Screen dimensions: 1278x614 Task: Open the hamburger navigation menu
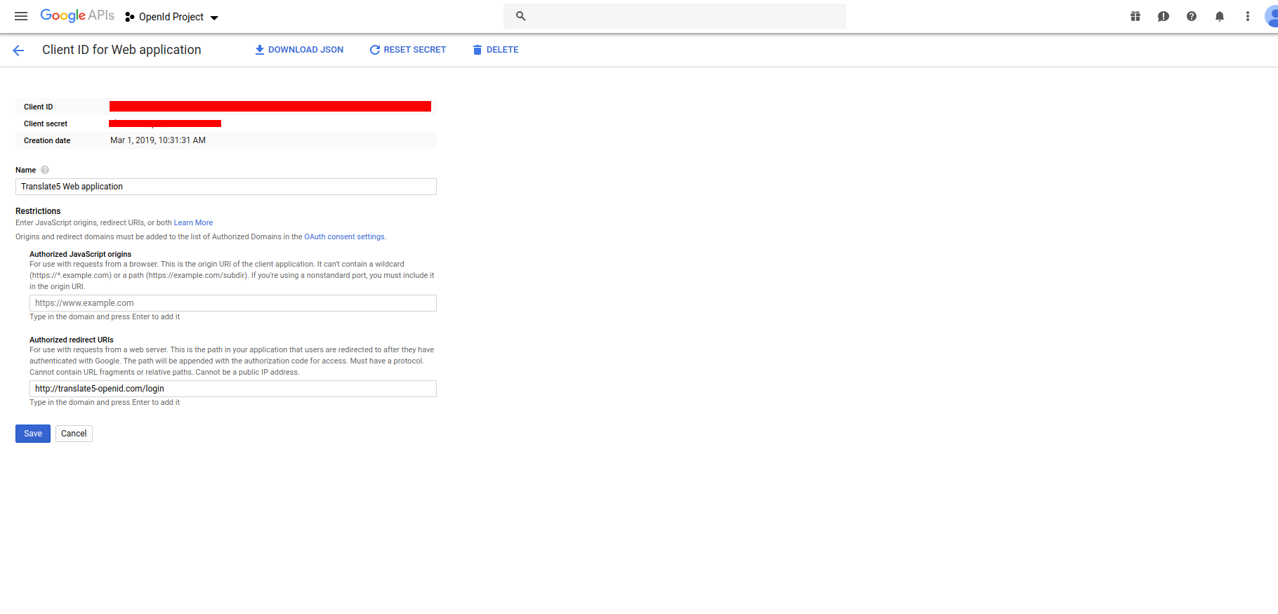21,16
